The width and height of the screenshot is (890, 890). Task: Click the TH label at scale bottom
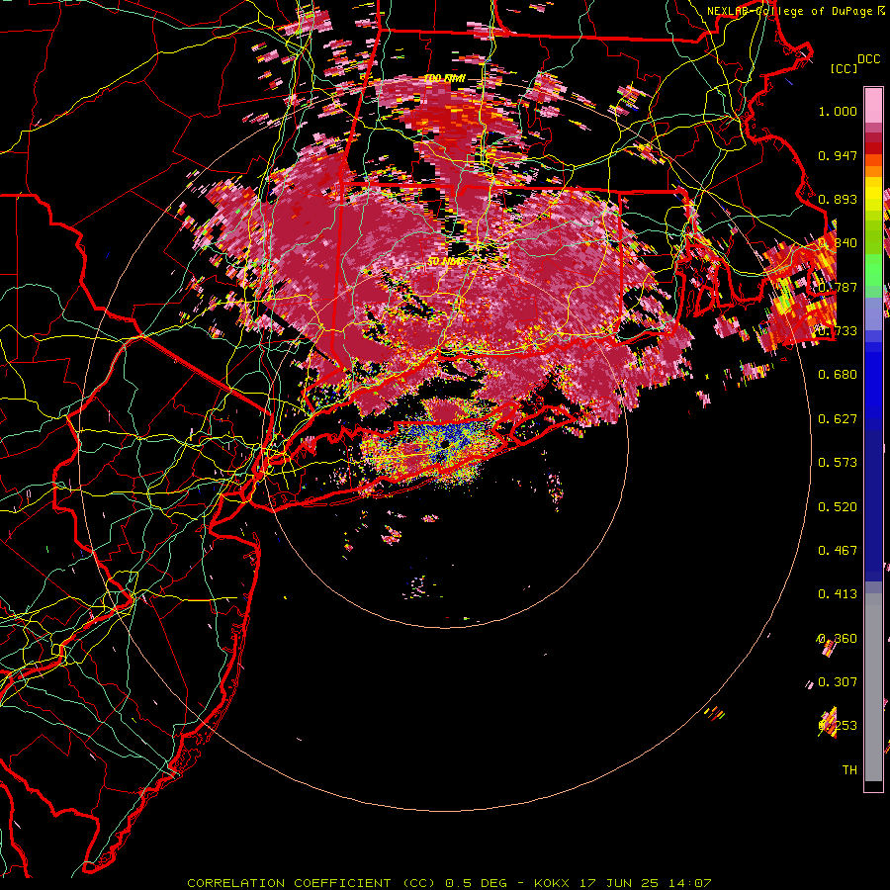coord(849,770)
